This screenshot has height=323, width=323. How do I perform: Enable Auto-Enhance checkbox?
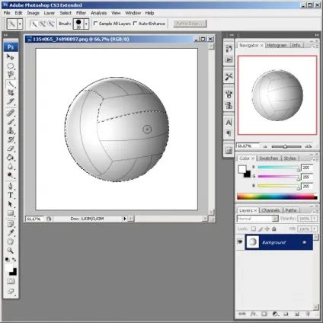pyautogui.click(x=135, y=24)
